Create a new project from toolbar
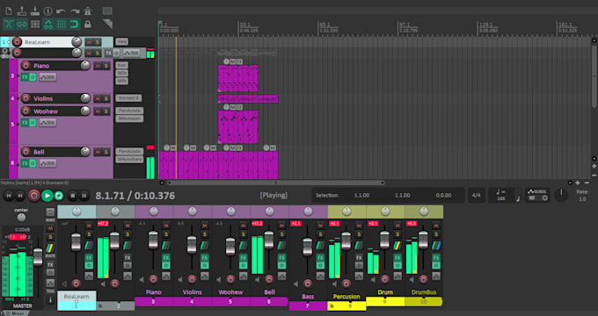598x316 pixels. 9,11
